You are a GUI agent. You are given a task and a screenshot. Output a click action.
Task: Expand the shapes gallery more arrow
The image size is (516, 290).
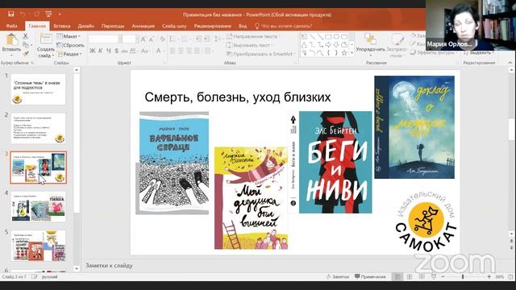point(352,53)
